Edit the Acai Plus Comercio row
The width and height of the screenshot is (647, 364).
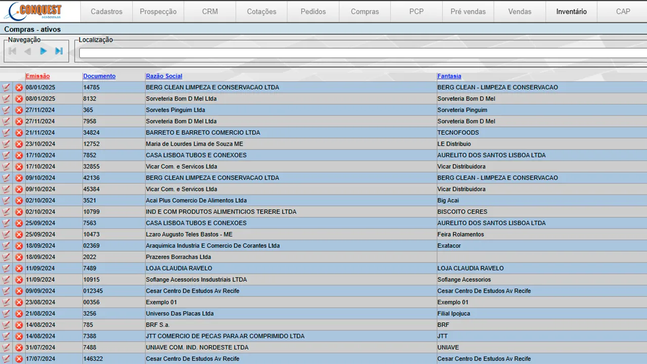click(6, 201)
